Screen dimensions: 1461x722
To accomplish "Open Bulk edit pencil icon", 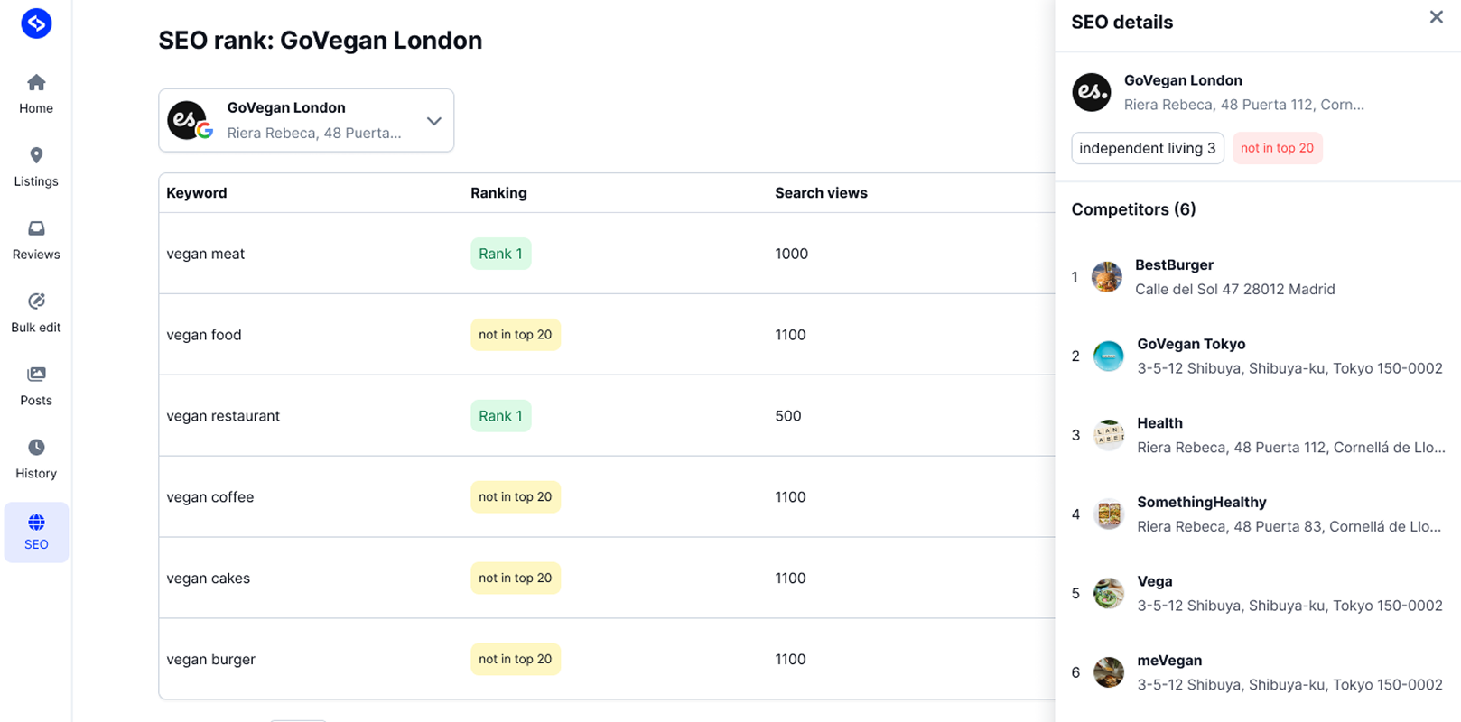I will (x=36, y=301).
